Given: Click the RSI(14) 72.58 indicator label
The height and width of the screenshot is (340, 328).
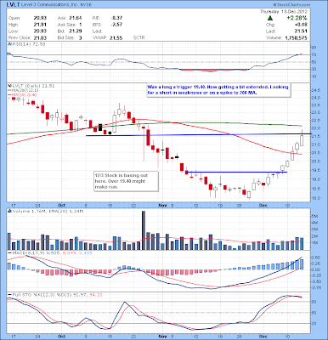Looking at the screenshot, I should click(28, 44).
